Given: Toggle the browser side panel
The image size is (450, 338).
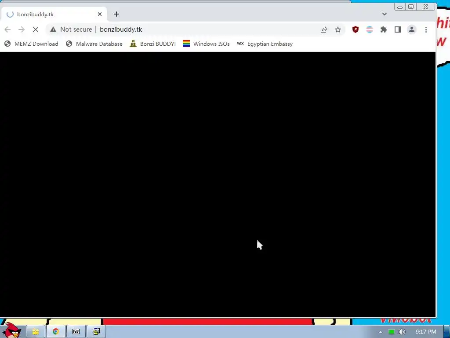Looking at the screenshot, I should coord(397,29).
